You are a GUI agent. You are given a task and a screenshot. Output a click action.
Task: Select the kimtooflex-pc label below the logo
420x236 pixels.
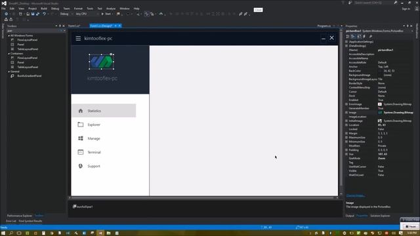click(x=102, y=79)
